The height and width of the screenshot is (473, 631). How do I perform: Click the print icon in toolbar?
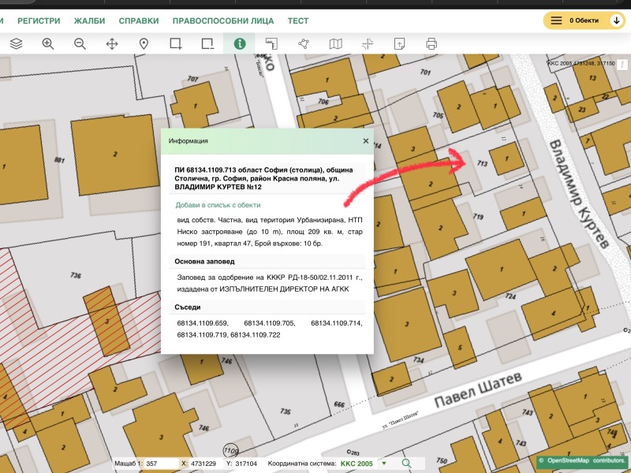point(431,44)
